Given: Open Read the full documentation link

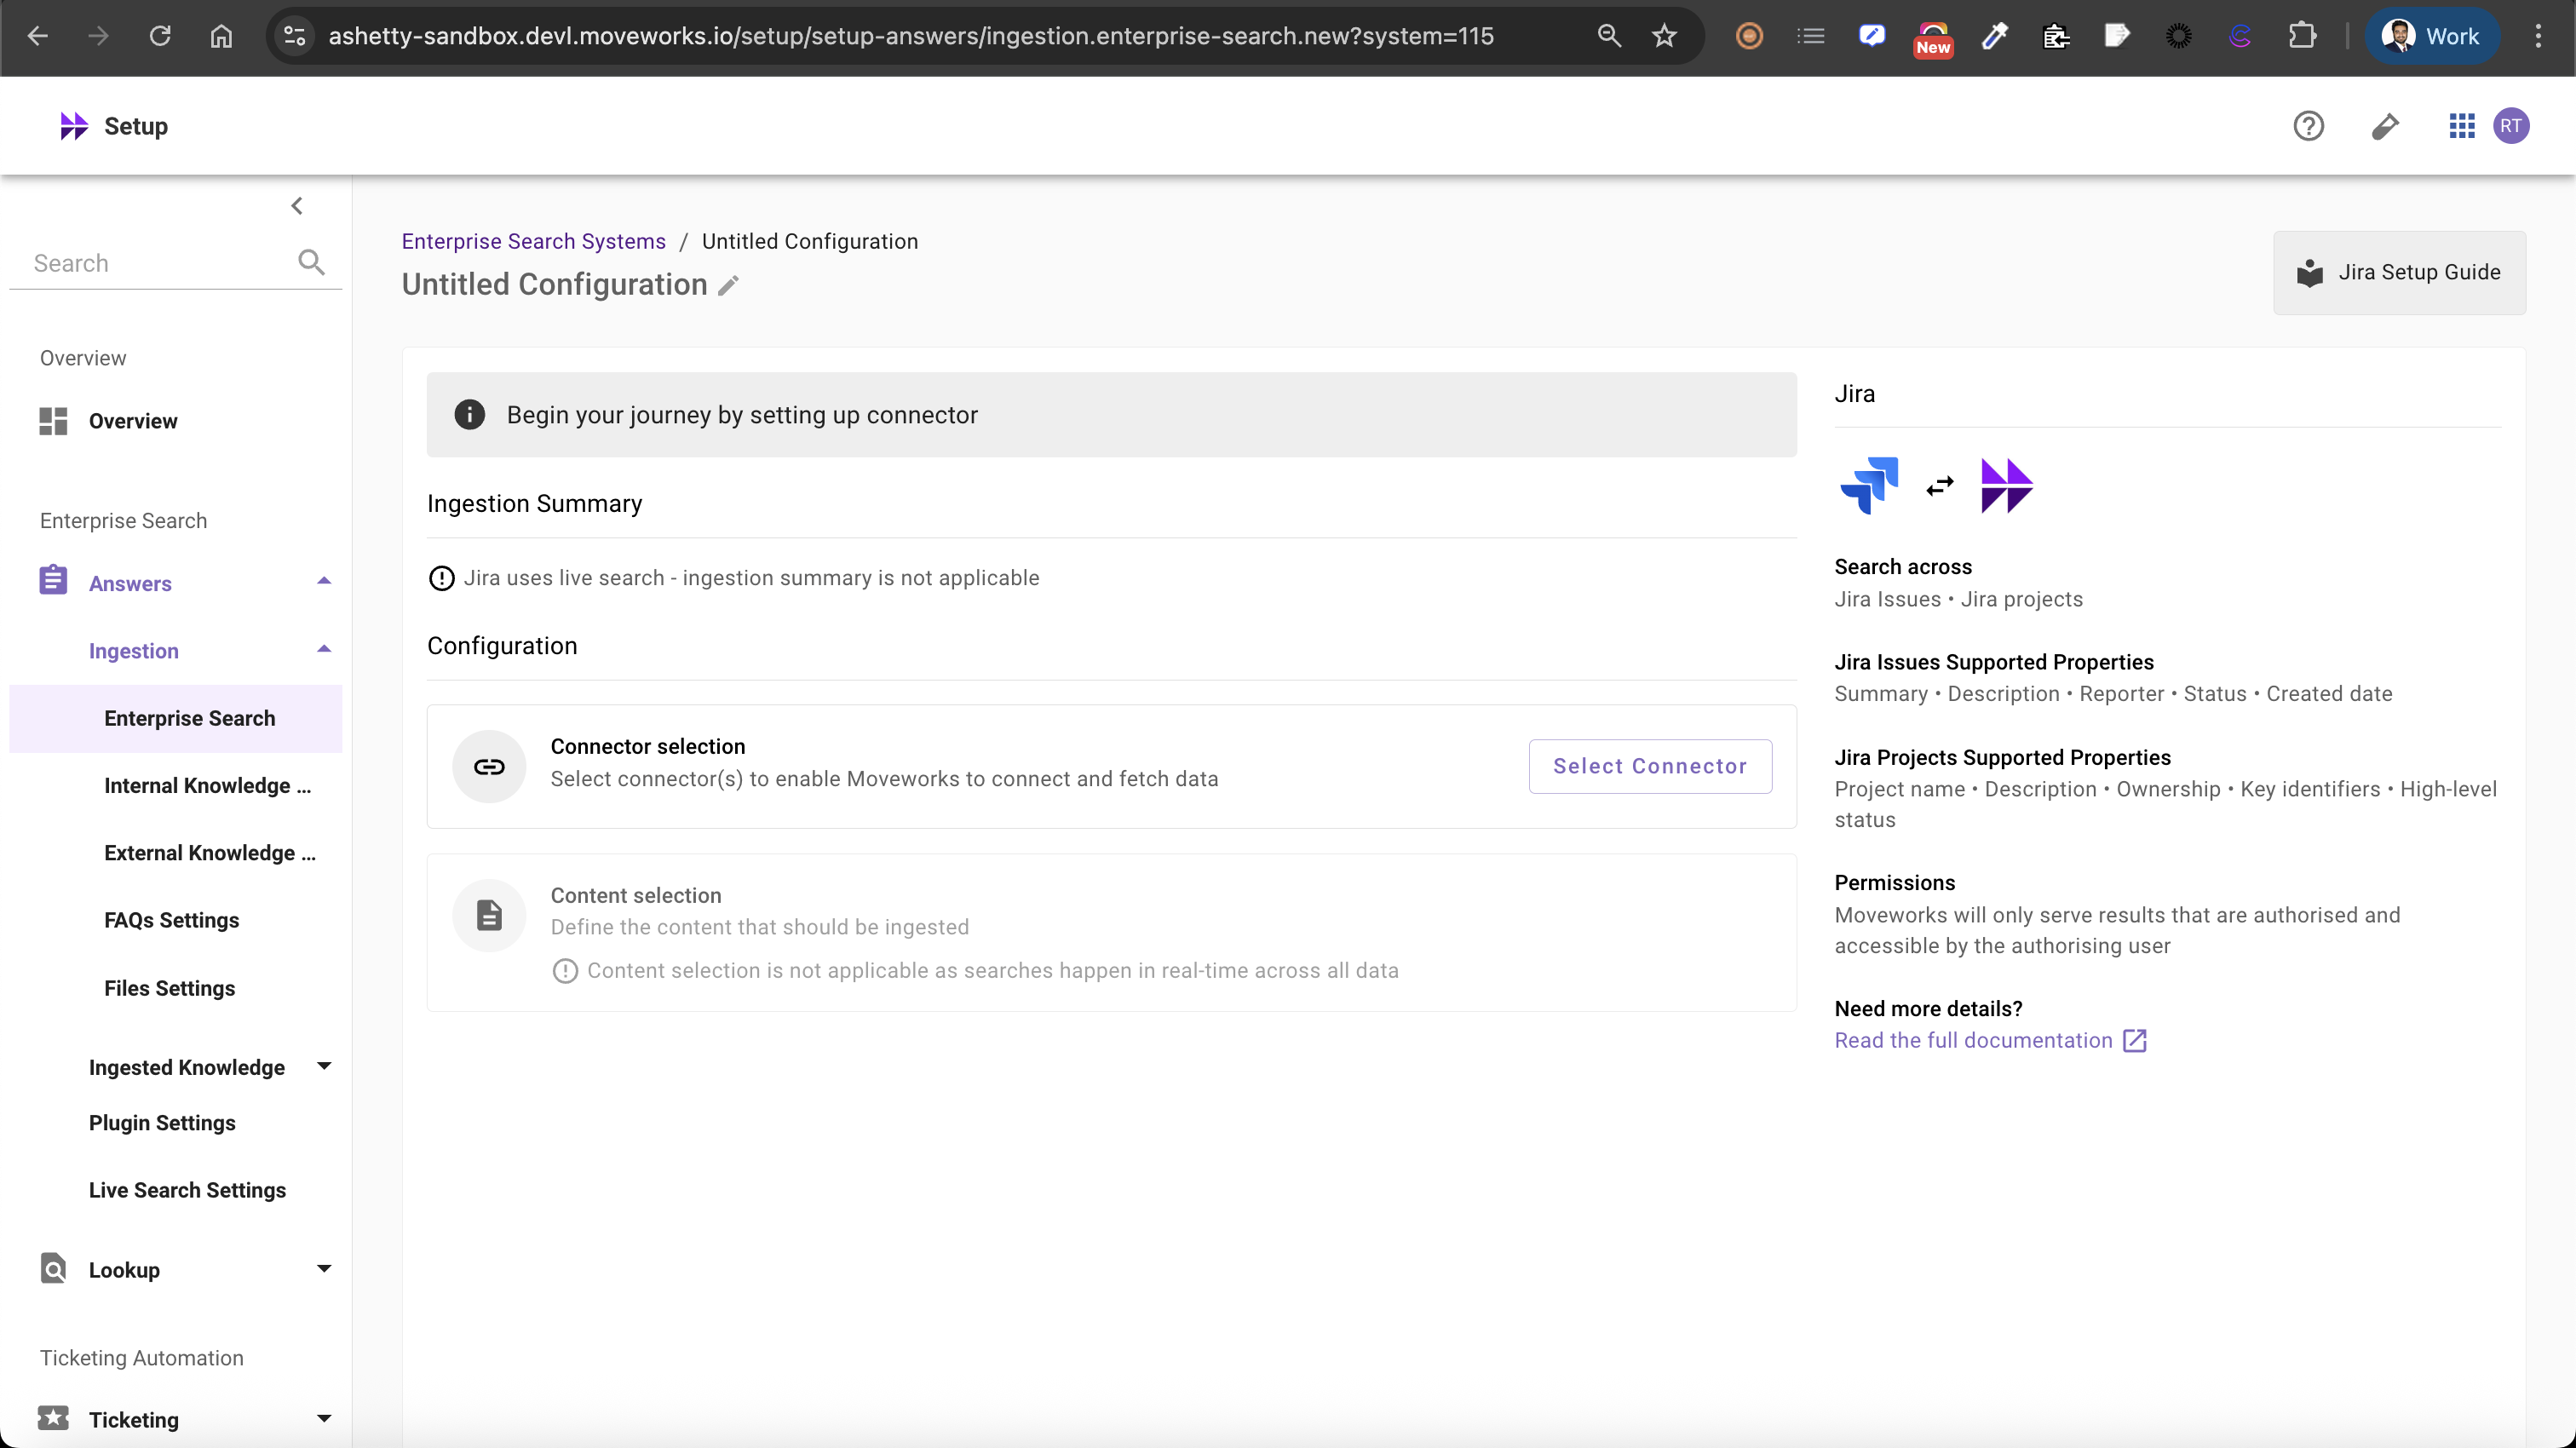Looking at the screenshot, I should (1974, 1040).
